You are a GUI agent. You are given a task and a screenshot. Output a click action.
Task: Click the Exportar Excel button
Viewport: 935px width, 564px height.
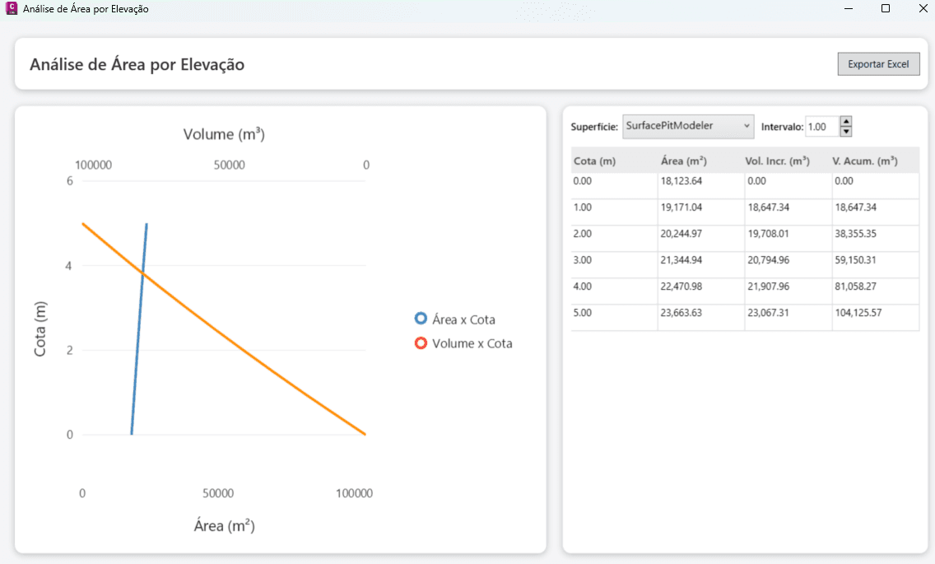tap(878, 64)
